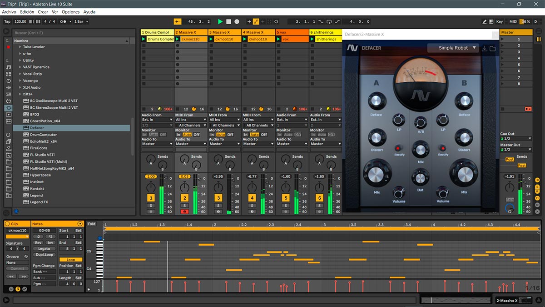Open the Drums category in browser sidebar
Viewport: 545px width, 307px height.
[9, 74]
